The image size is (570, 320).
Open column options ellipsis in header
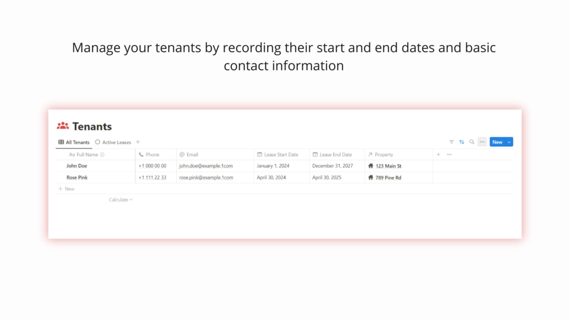449,155
